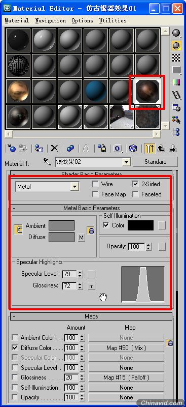The image size is (186, 407).
Task: Click Assign Material to Selection icon
Action: pos(39,149)
